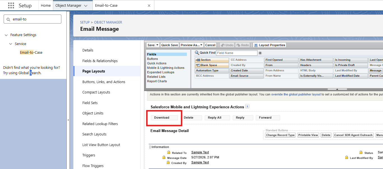Select the Quick Actions palette category

[157, 63]
